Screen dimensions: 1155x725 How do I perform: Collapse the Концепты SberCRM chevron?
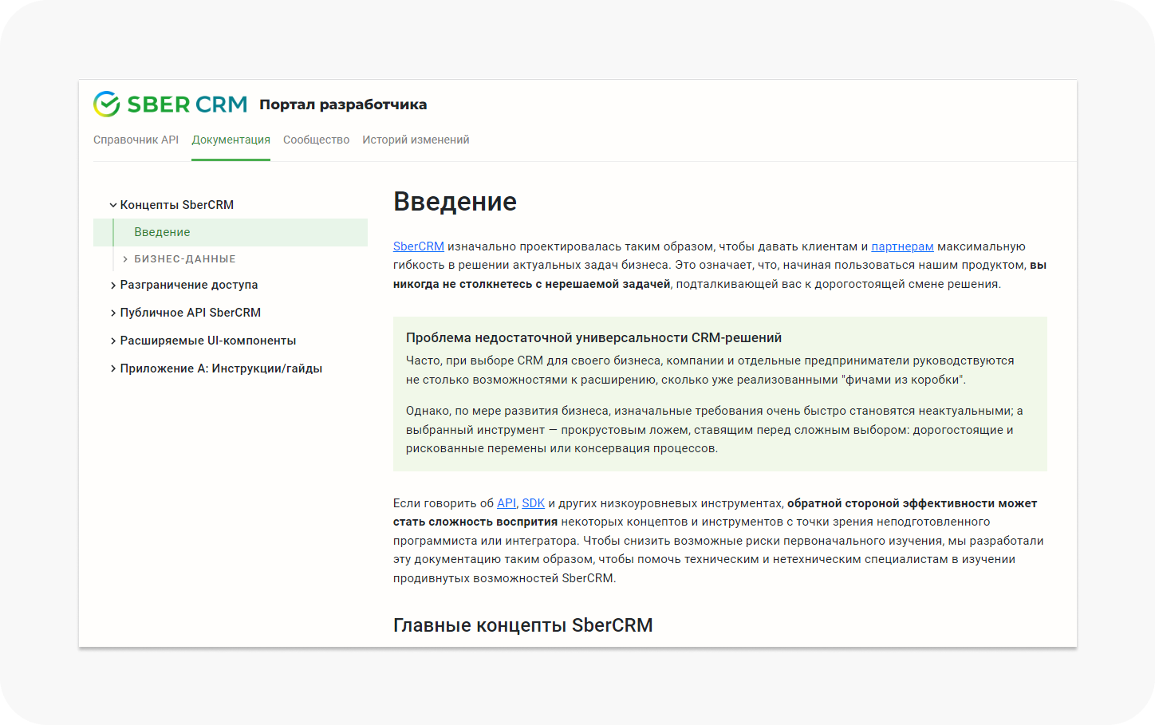point(113,205)
